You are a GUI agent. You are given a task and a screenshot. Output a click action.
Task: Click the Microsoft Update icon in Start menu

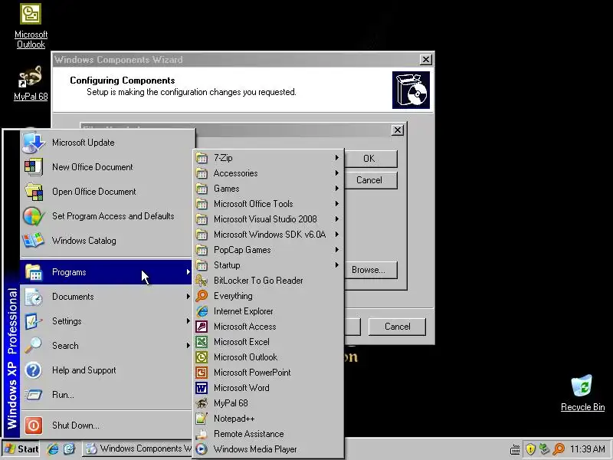tap(33, 143)
